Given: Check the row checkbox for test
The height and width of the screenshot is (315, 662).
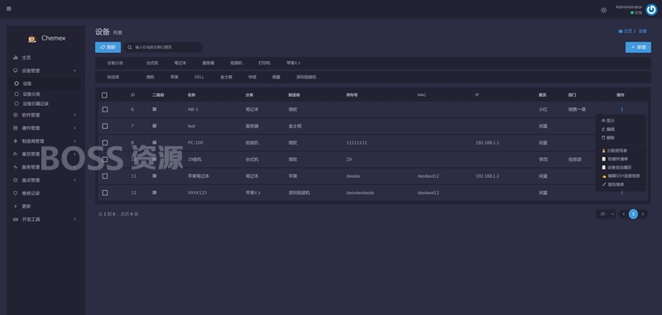Looking at the screenshot, I should [x=105, y=126].
